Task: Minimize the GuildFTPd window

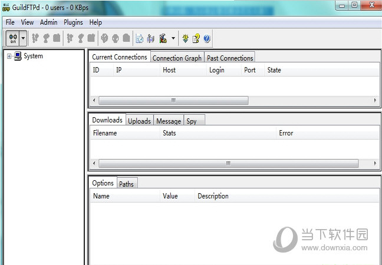Action: click(x=342, y=5)
